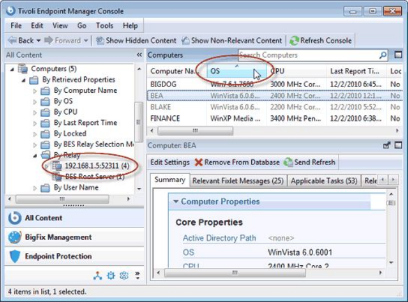Click the Tivoli logo in title bar
Image resolution: width=408 pixels, height=302 pixels.
tap(11, 11)
